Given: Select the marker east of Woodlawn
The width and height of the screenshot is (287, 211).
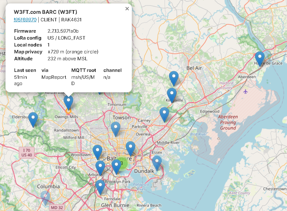Looking at the screenshot, I should coord(97,152).
